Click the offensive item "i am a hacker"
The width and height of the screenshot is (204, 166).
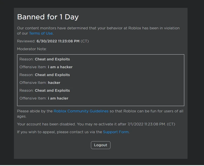coord(60,67)
